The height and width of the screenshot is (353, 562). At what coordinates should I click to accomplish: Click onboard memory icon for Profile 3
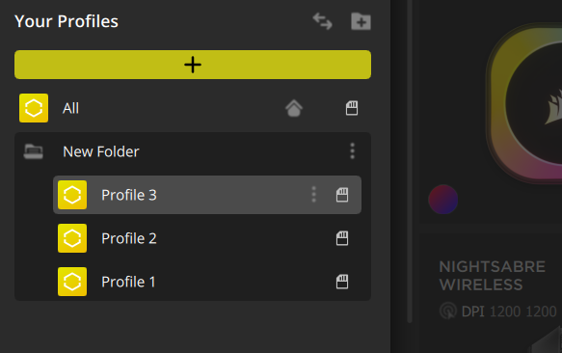tap(342, 195)
